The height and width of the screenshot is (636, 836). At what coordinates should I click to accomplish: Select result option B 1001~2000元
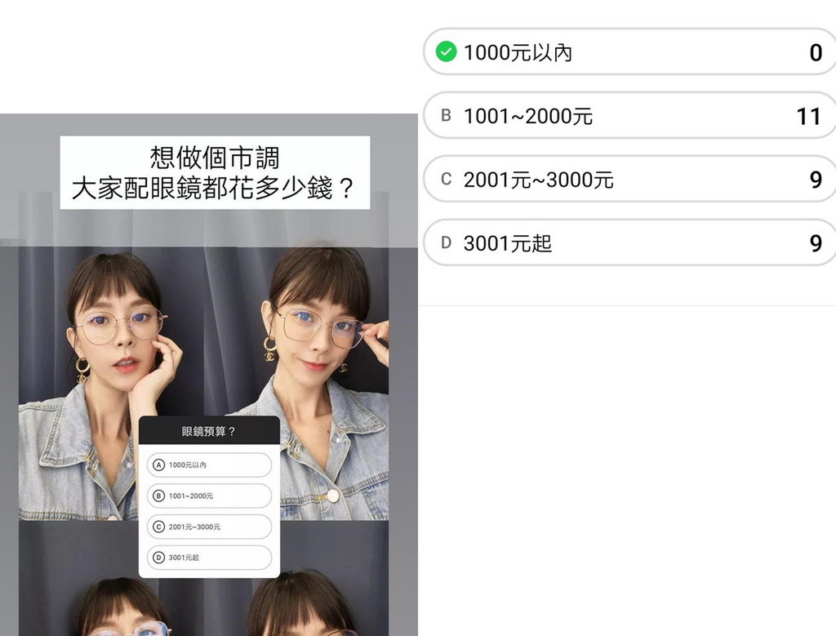[629, 115]
